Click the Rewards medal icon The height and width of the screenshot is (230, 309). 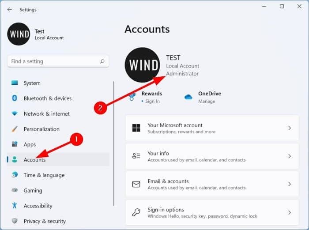132,97
